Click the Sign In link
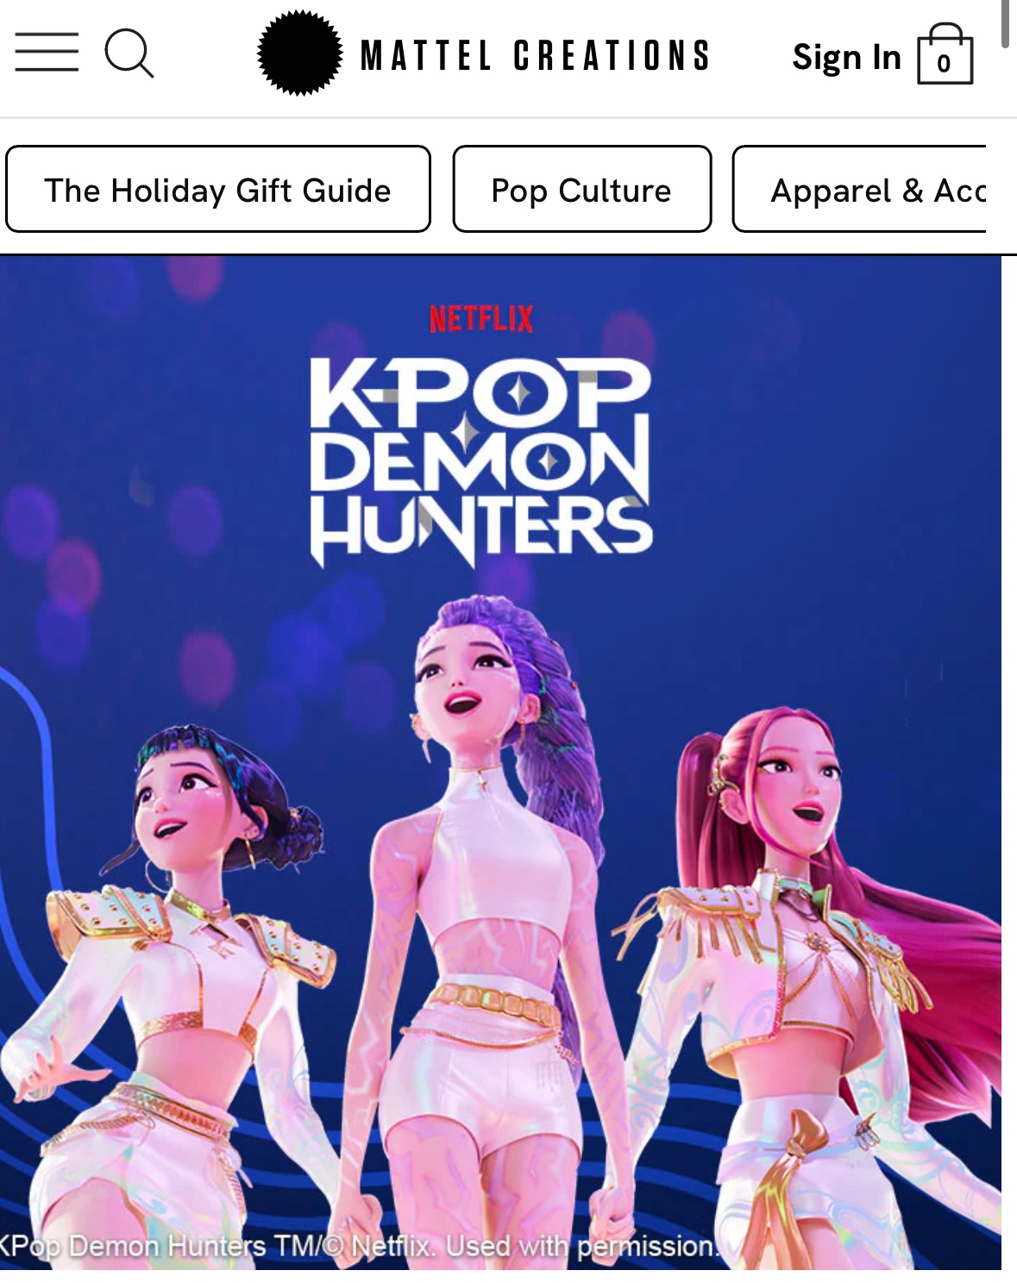Image resolution: width=1017 pixels, height=1283 pixels. [x=846, y=57]
